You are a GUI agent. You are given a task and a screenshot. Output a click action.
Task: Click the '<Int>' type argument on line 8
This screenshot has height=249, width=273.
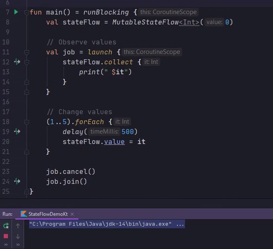189,22
